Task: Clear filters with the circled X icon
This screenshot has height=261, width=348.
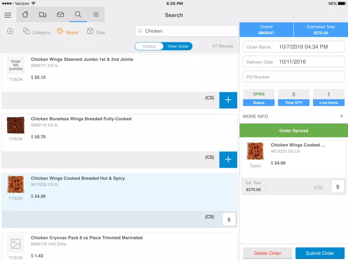Action: pyautogui.click(x=10, y=31)
